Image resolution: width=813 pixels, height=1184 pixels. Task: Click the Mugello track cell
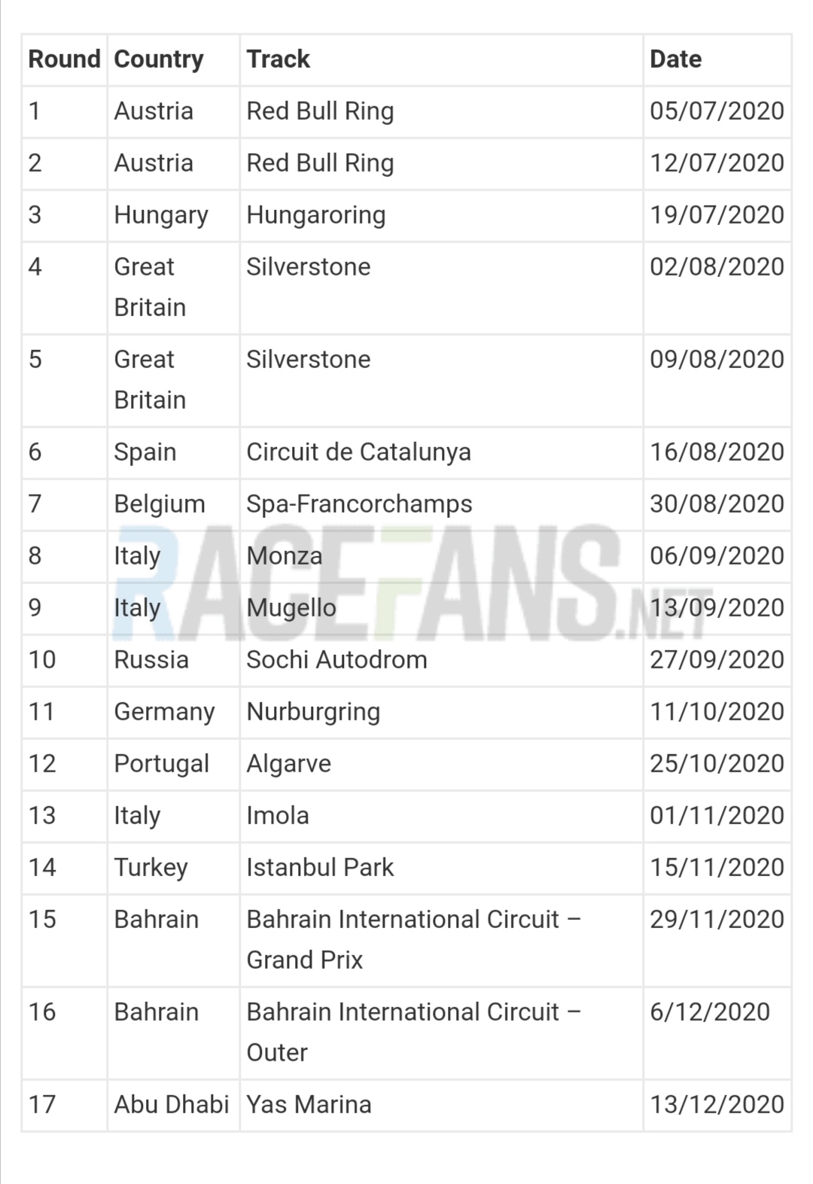pos(441,608)
